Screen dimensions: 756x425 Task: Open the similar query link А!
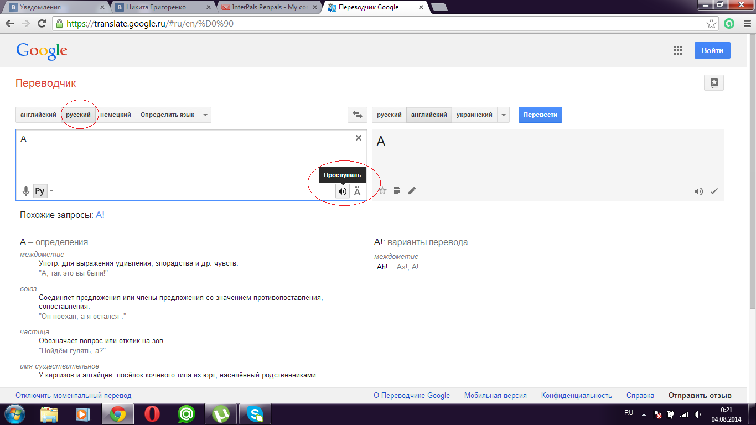pos(100,215)
